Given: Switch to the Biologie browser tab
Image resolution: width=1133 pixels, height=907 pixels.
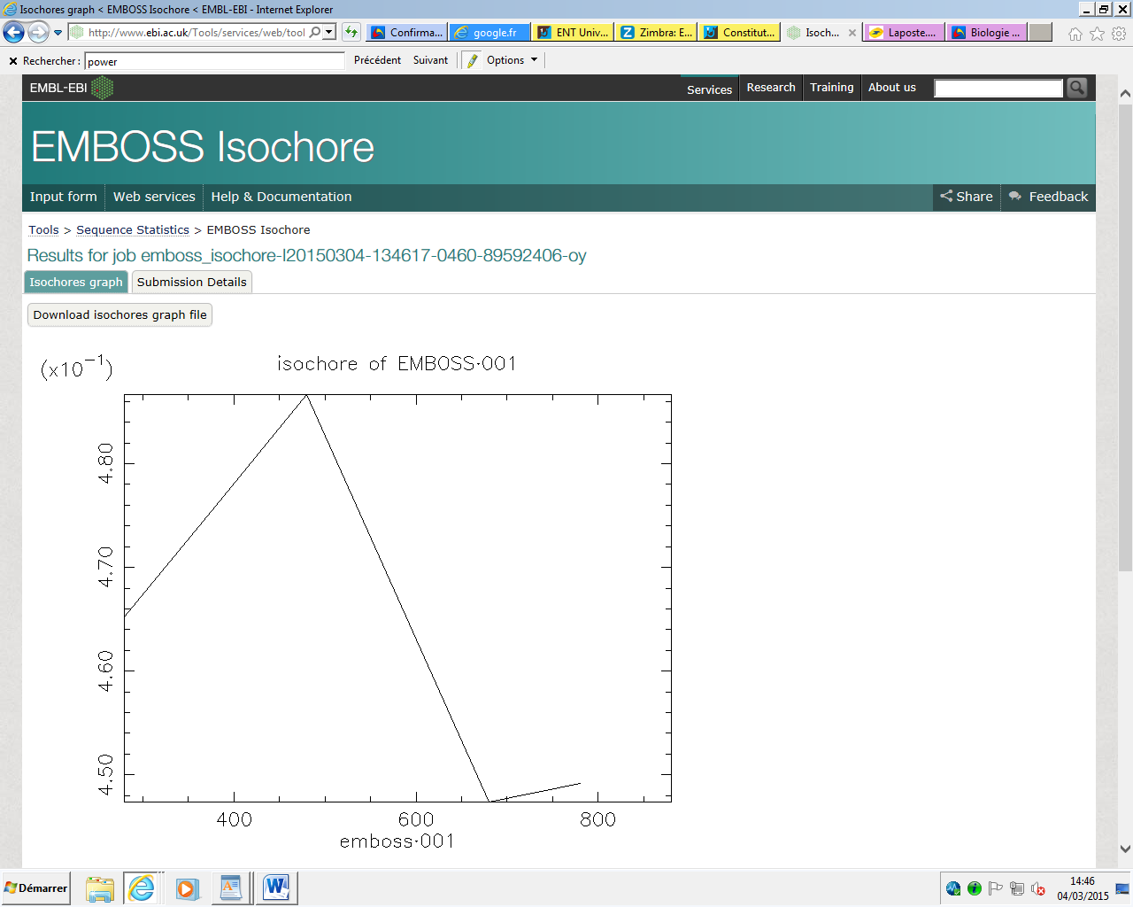Looking at the screenshot, I should (x=987, y=33).
